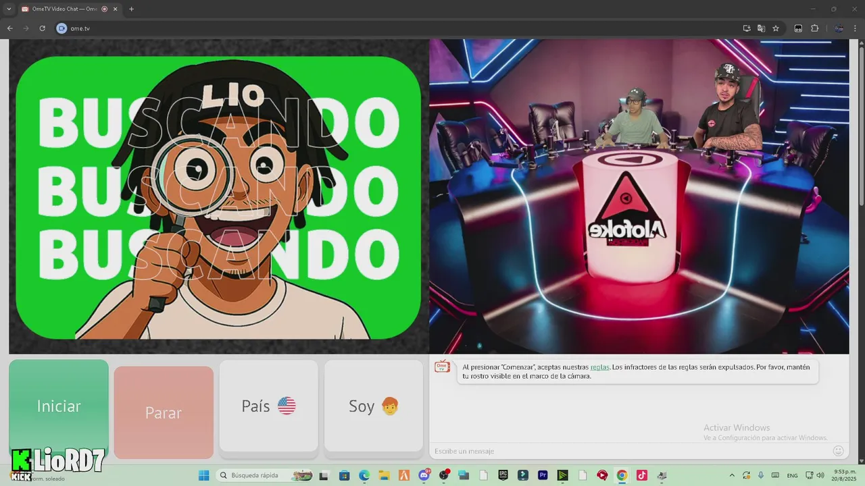Open the Chrome profile avatar
The width and height of the screenshot is (865, 486).
coord(839,28)
